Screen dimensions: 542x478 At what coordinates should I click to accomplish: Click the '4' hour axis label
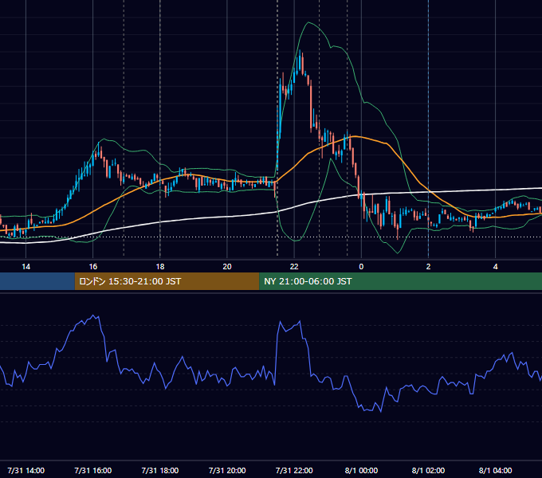click(x=495, y=267)
